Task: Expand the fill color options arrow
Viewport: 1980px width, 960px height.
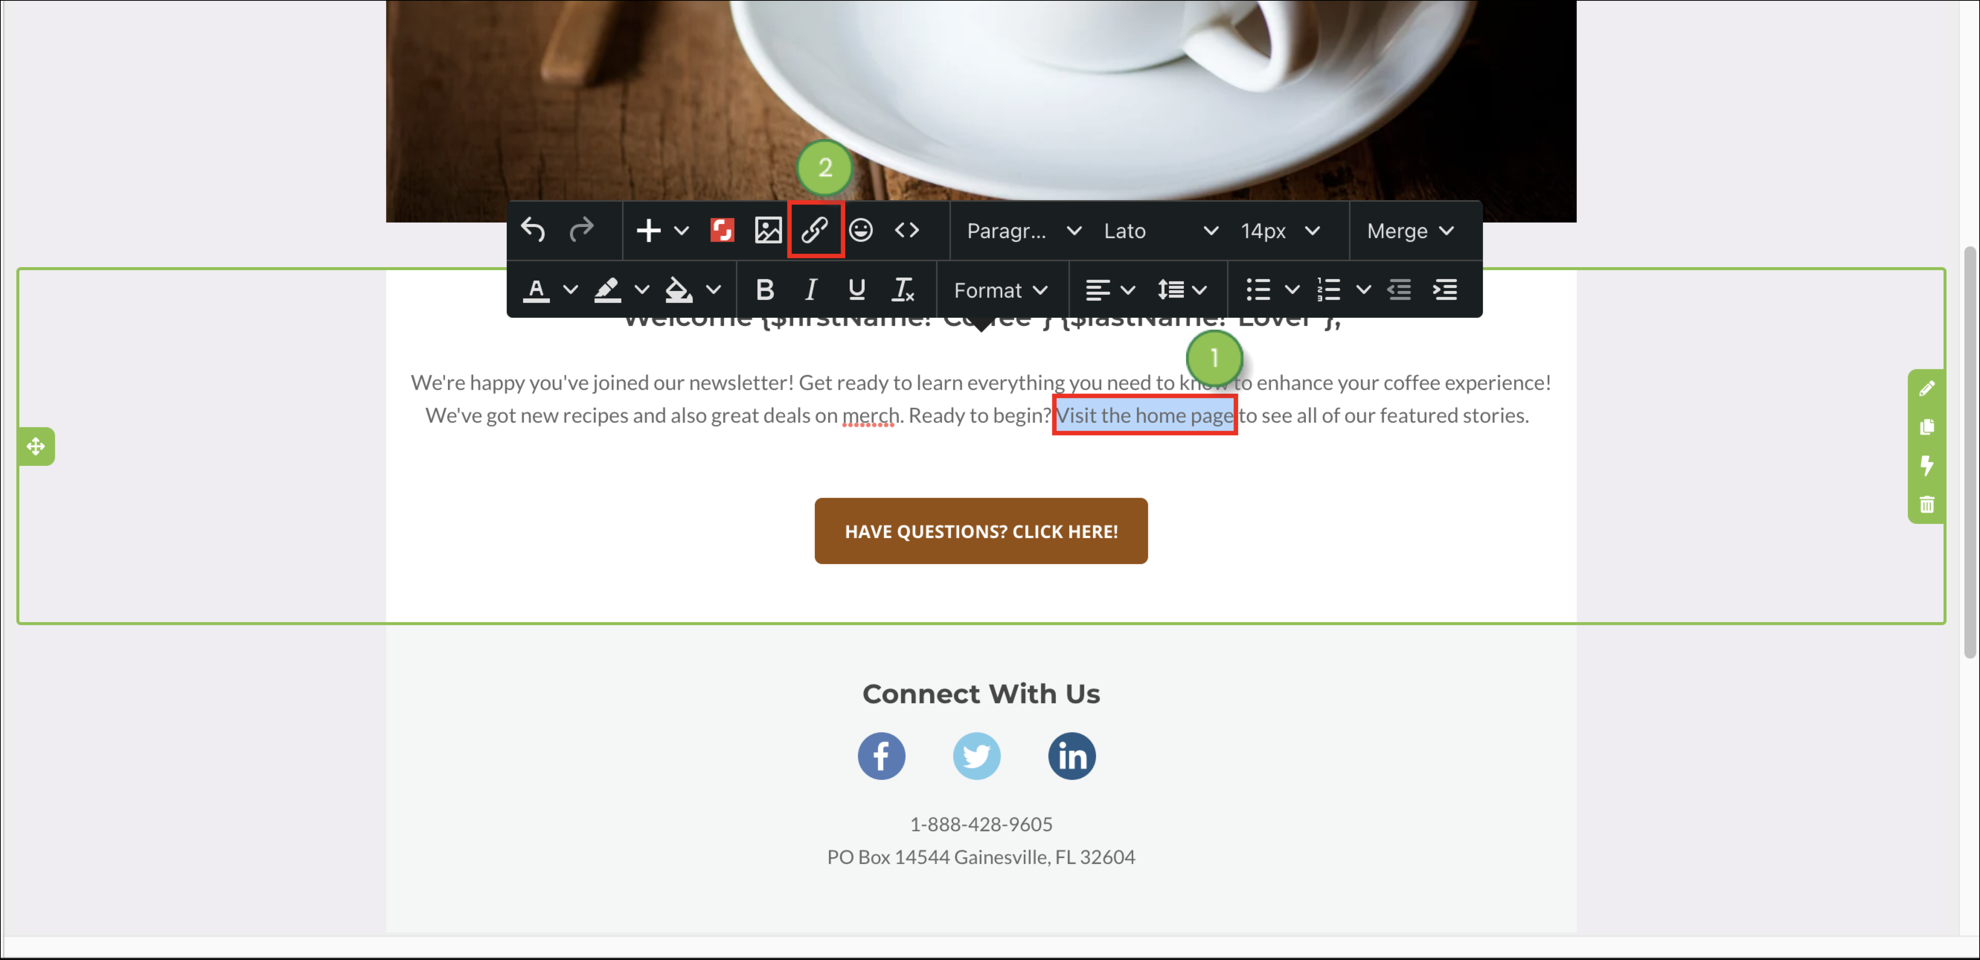Action: pos(713,290)
